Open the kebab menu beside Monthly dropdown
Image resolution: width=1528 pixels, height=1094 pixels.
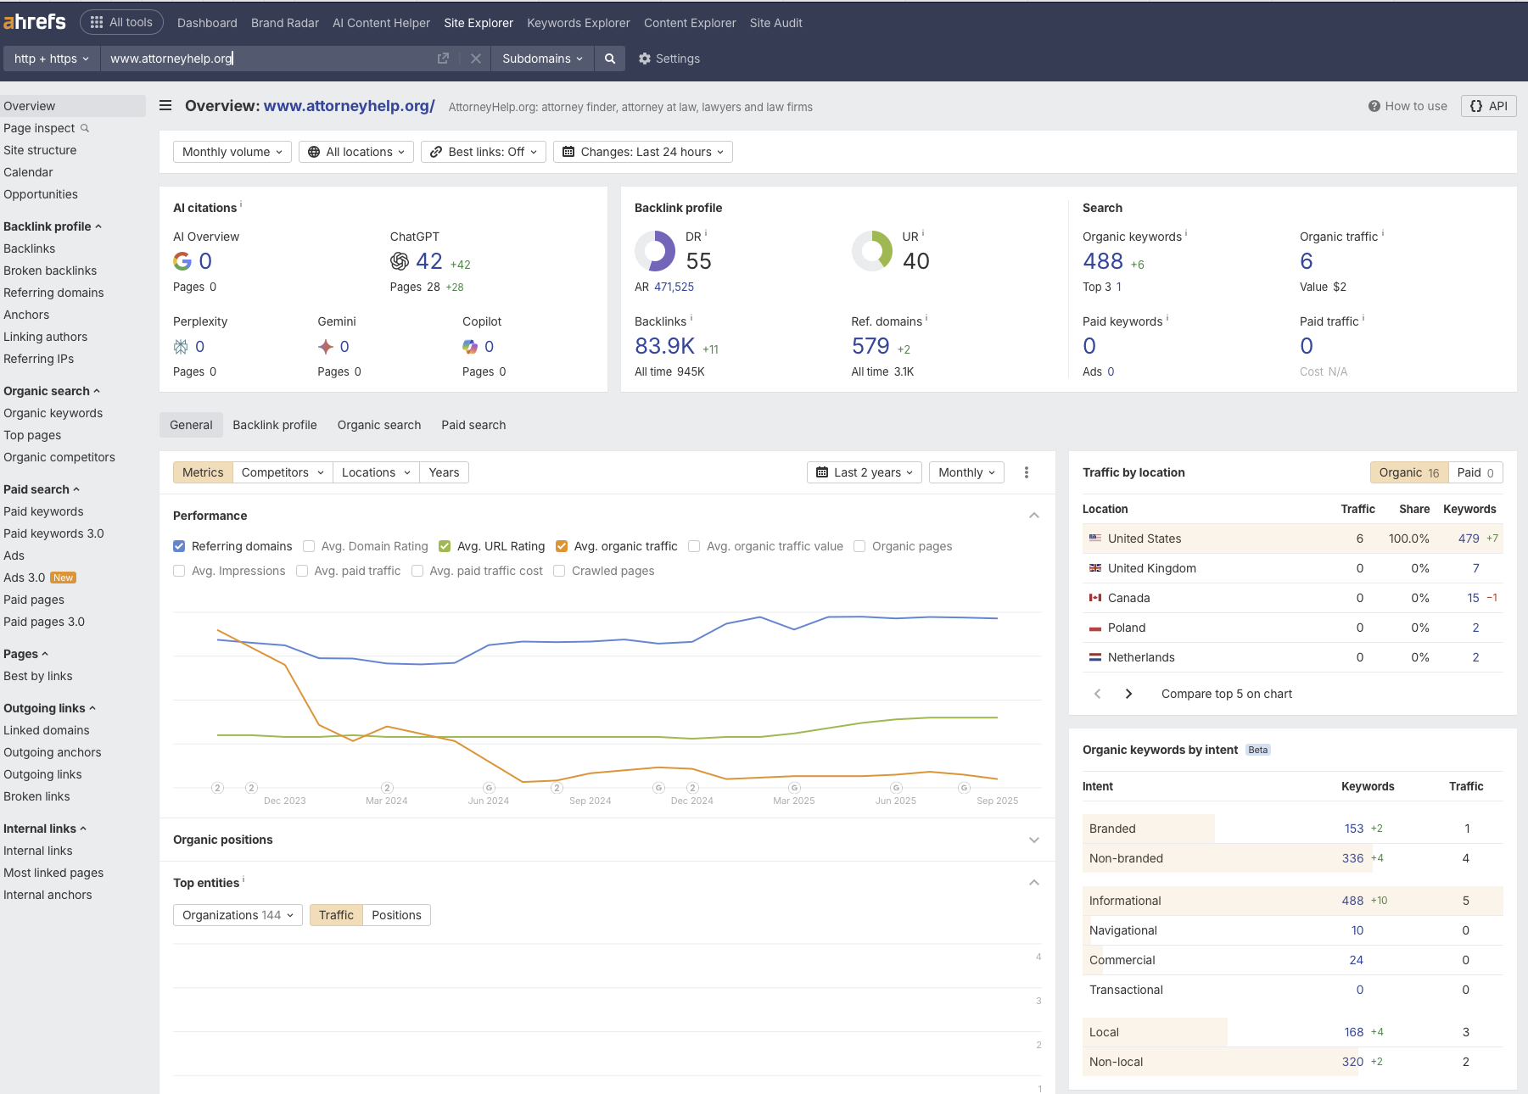point(1027,472)
